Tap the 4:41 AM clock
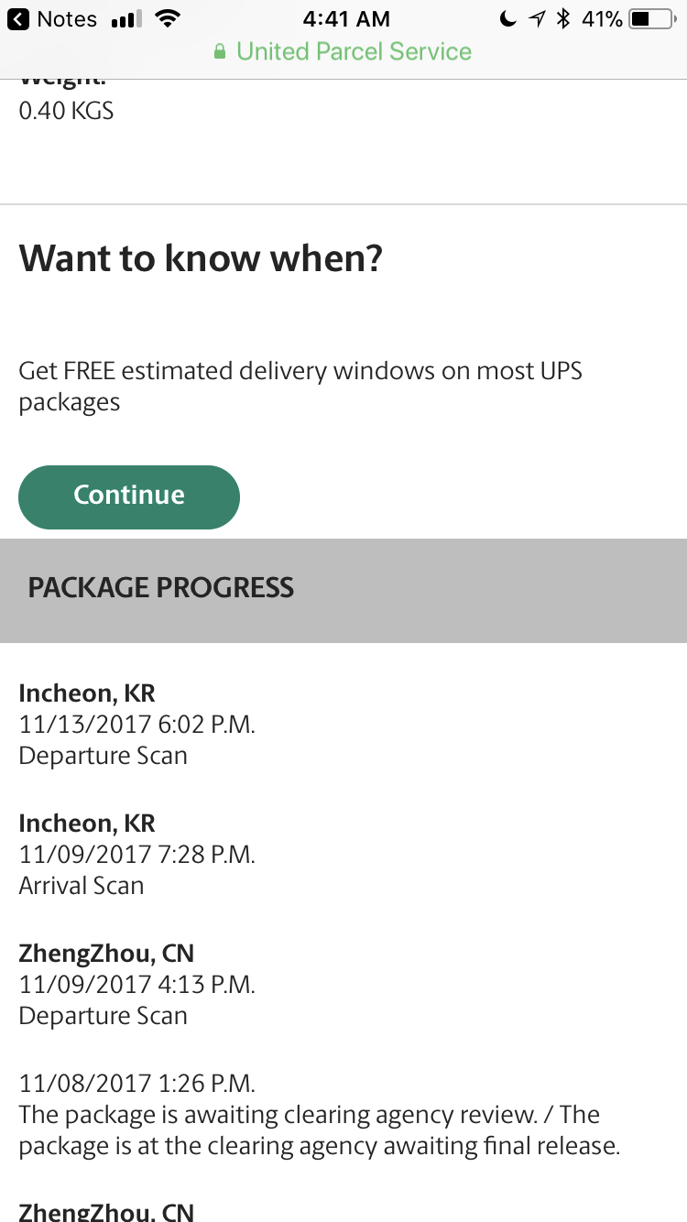The image size is (687, 1222). (x=346, y=19)
